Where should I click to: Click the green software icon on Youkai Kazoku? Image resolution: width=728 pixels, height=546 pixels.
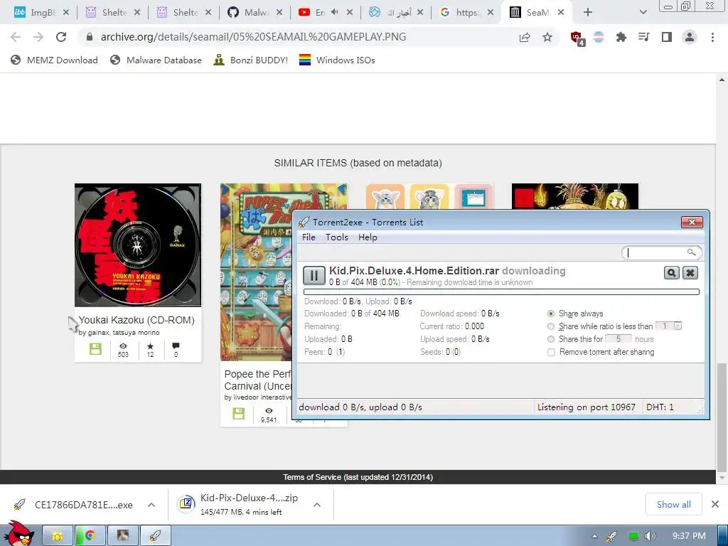96,349
